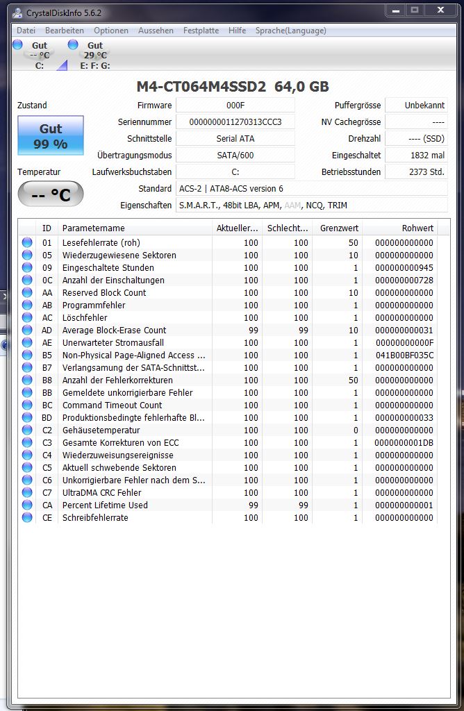Click the Betriebsstunden value 2373 Std.
Screen dimensions: 464x711
[x=416, y=172]
